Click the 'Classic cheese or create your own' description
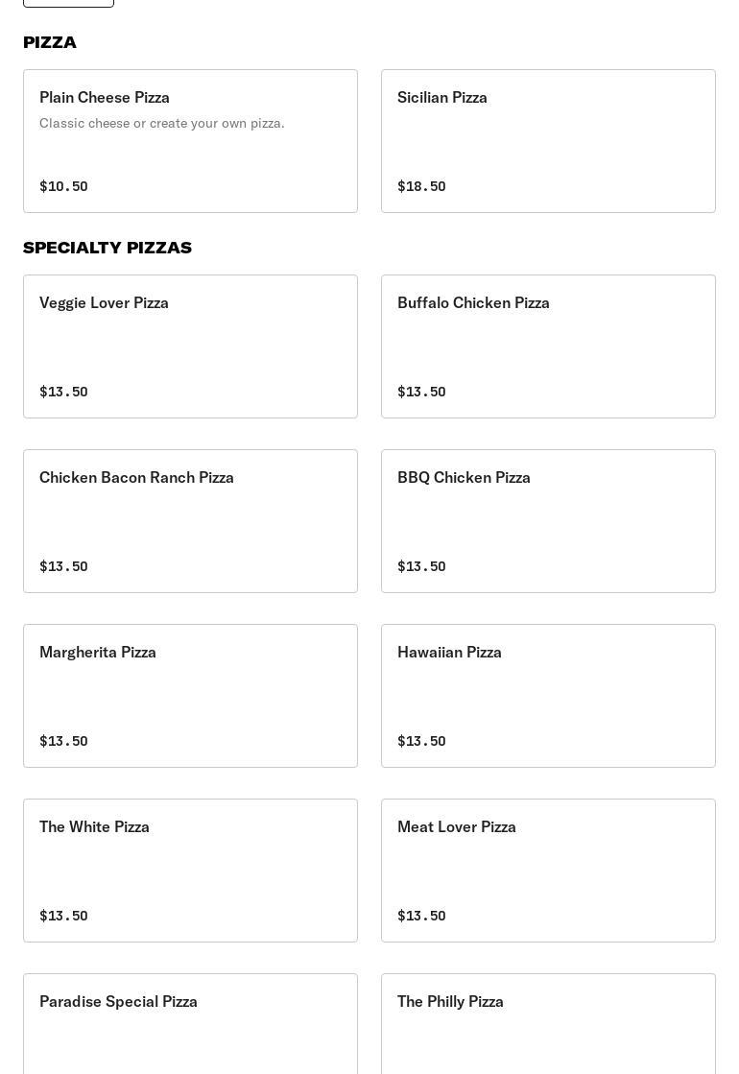This screenshot has width=739, height=1074. [162, 123]
